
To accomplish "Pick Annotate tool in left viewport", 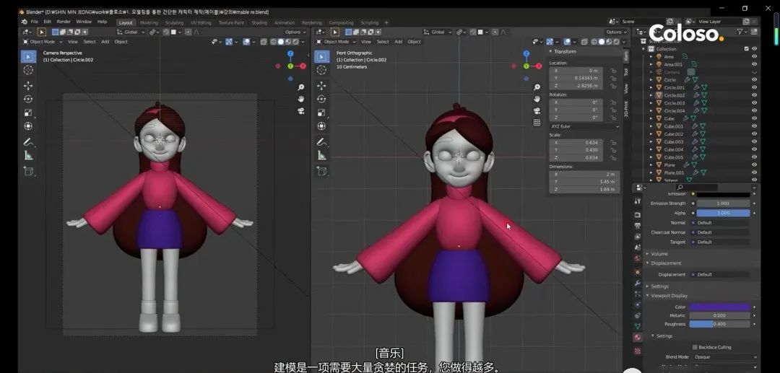I will pyautogui.click(x=28, y=142).
